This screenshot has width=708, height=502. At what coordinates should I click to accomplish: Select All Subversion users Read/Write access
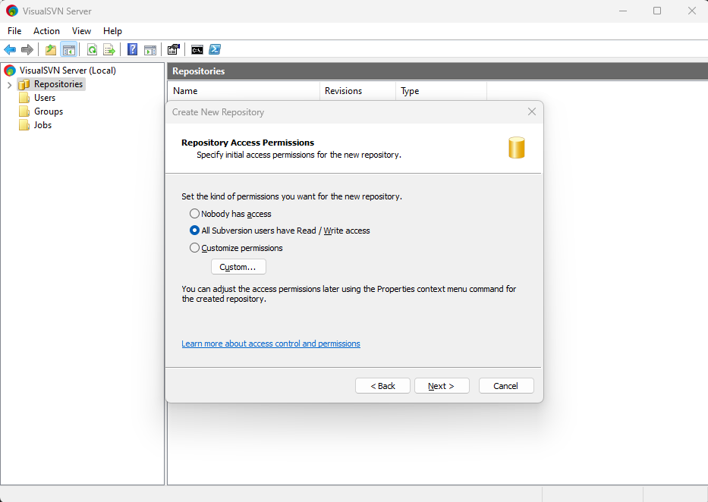[x=195, y=231]
